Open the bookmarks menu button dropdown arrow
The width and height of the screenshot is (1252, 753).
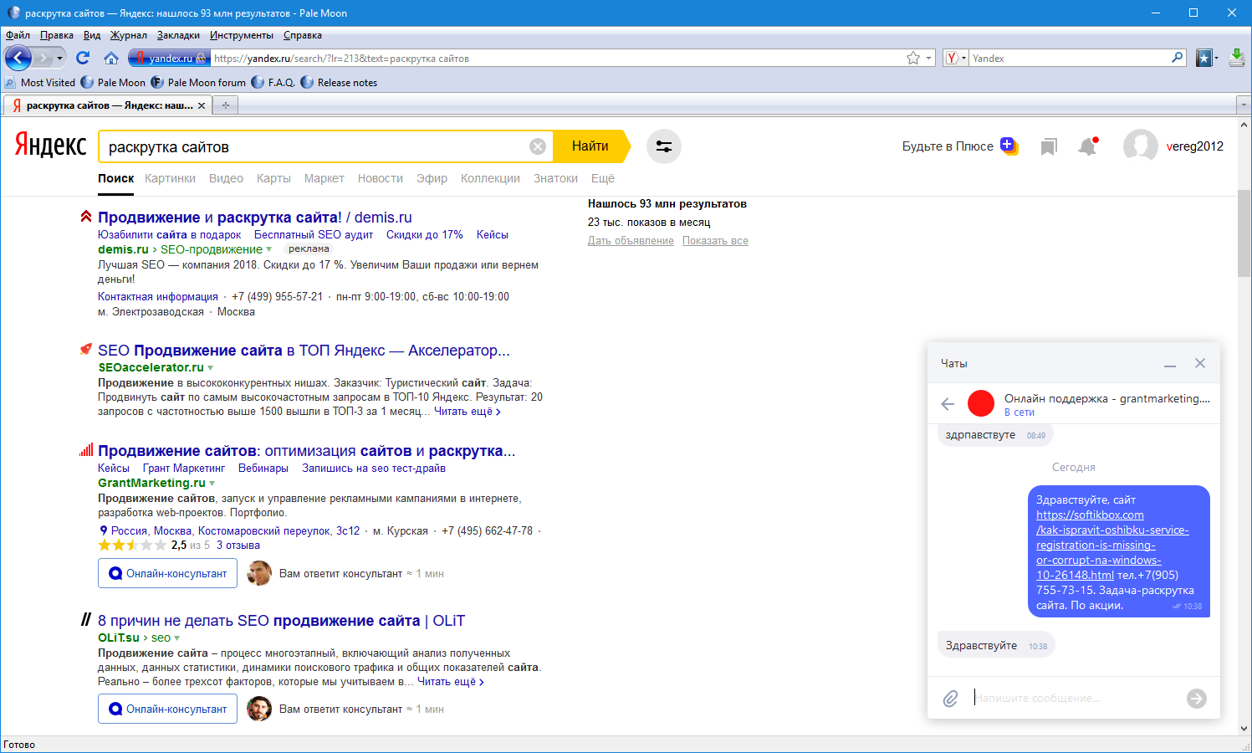[x=1216, y=59]
